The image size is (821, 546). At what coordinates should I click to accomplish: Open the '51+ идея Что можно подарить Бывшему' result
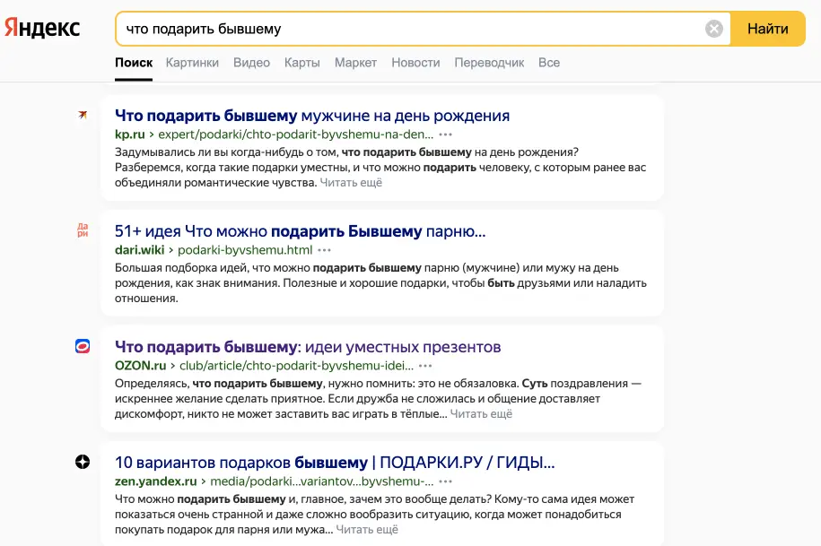[300, 231]
